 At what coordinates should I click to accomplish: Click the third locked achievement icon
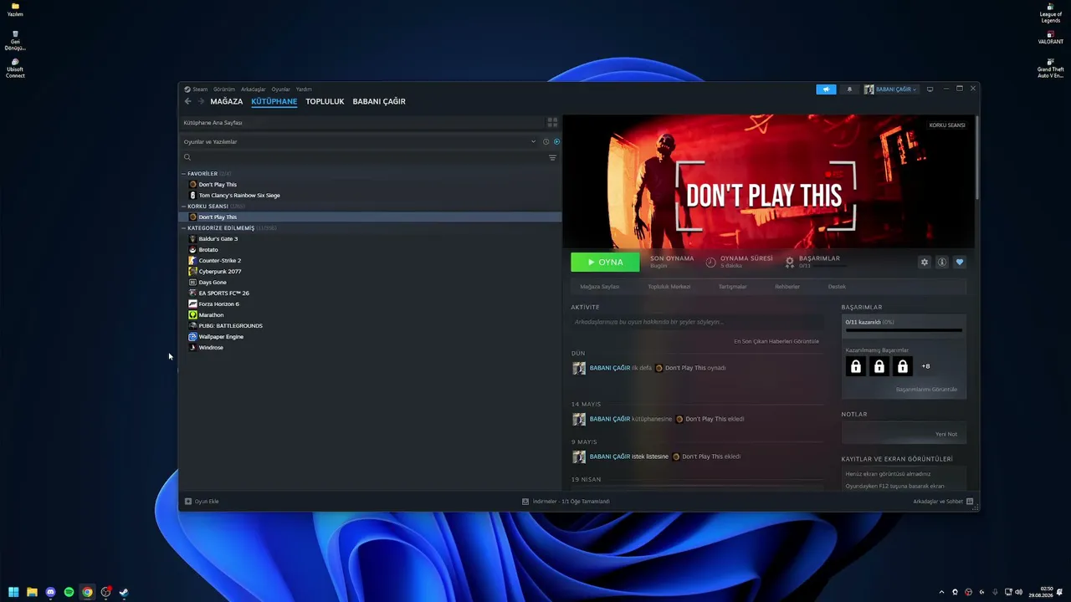coord(903,366)
